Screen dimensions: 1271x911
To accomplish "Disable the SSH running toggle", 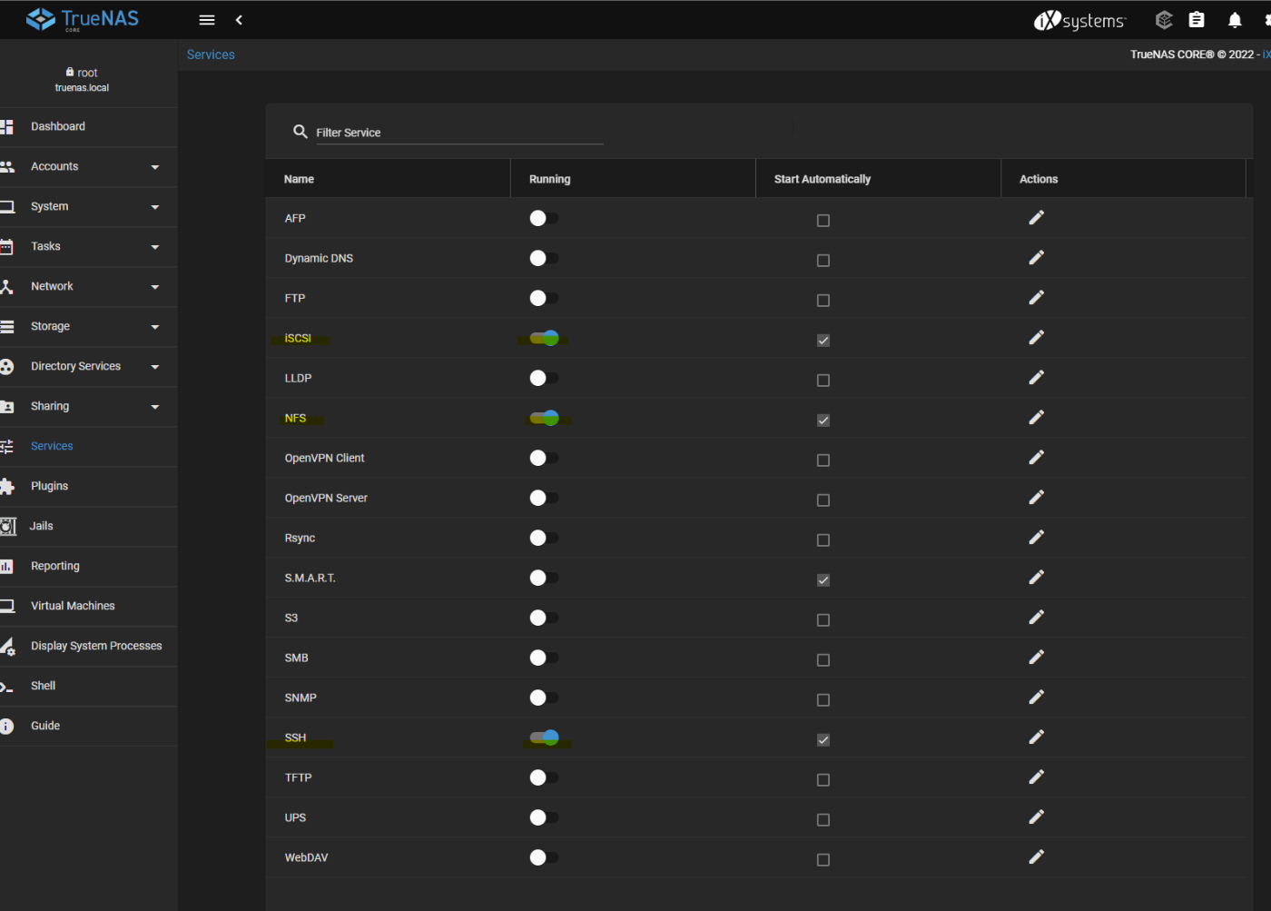I will pyautogui.click(x=544, y=738).
